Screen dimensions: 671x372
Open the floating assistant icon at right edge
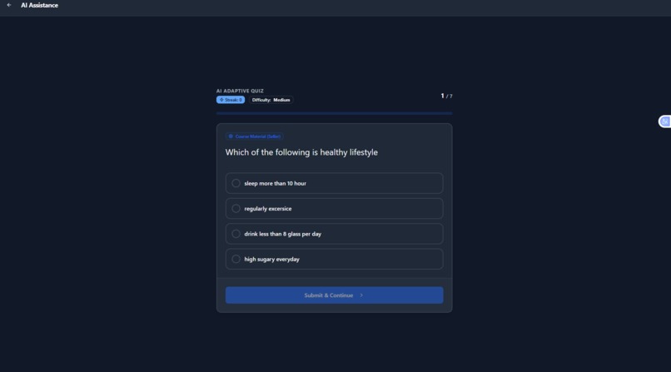tap(664, 122)
